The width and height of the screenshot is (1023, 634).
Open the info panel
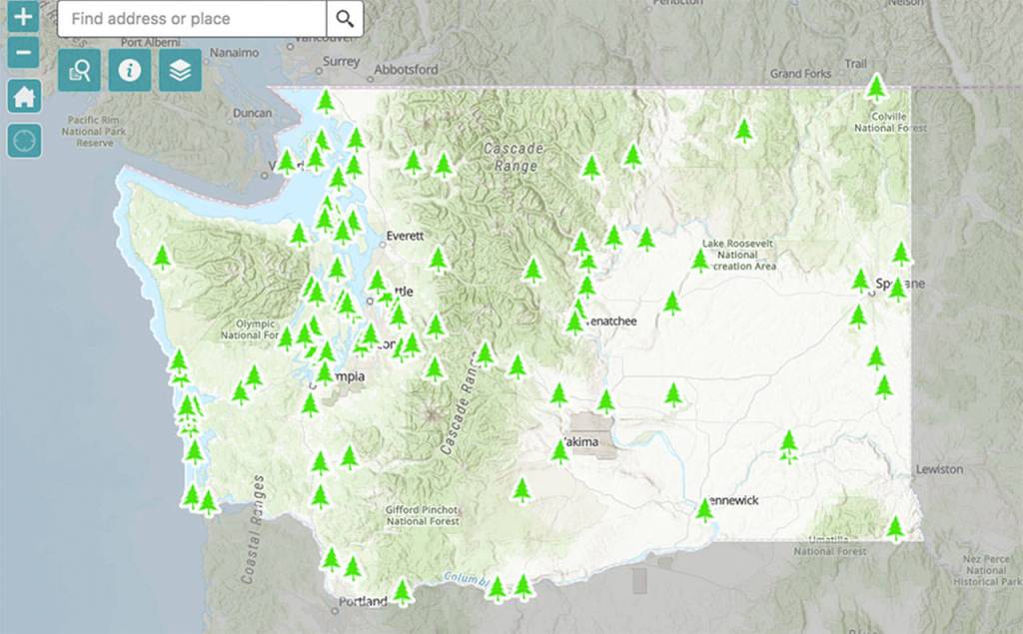(129, 70)
